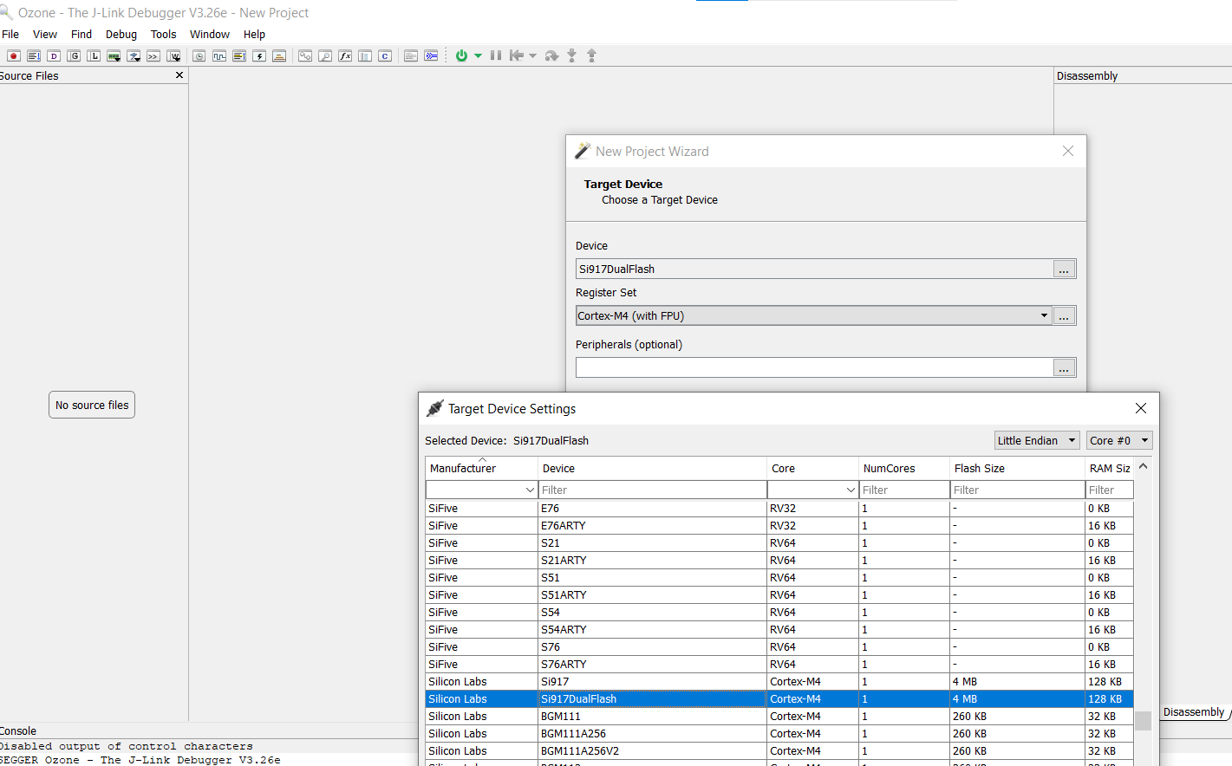This screenshot has width=1232, height=766.
Task: Open the Data Sampling 'D' icon
Action: coord(54,55)
